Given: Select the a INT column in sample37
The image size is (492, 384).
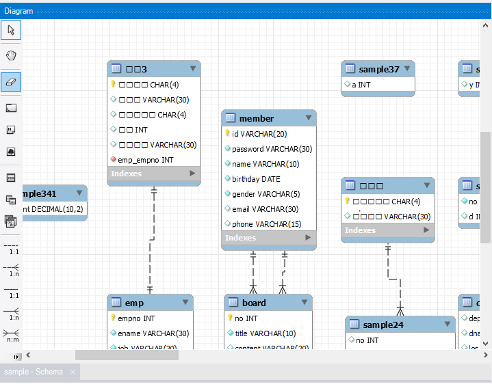Looking at the screenshot, I should click(x=378, y=85).
